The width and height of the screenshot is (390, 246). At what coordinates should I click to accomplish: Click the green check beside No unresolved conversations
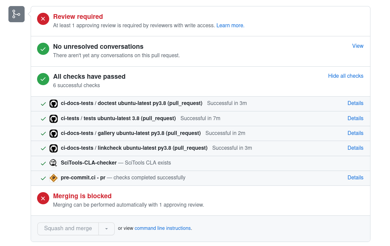tap(43, 49)
